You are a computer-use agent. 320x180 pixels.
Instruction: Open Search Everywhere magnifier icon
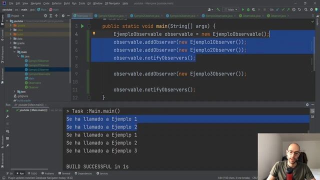click(x=305, y=9)
